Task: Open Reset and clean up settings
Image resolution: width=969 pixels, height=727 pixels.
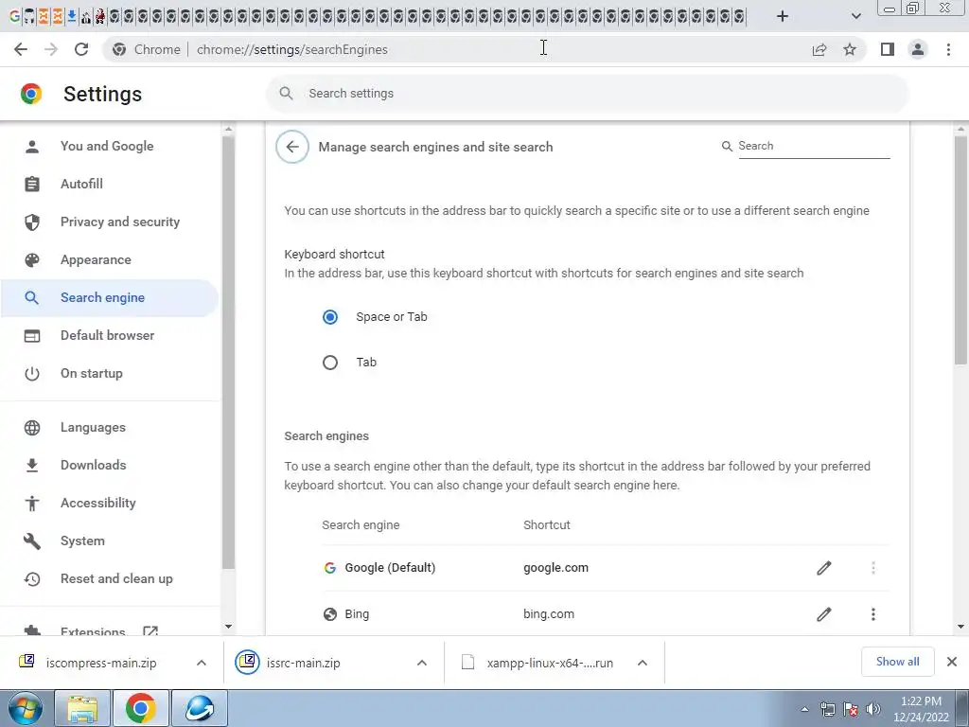Action: pyautogui.click(x=116, y=579)
